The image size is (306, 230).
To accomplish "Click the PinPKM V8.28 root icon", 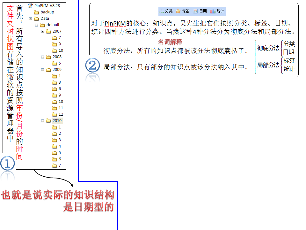I will 30,6.
